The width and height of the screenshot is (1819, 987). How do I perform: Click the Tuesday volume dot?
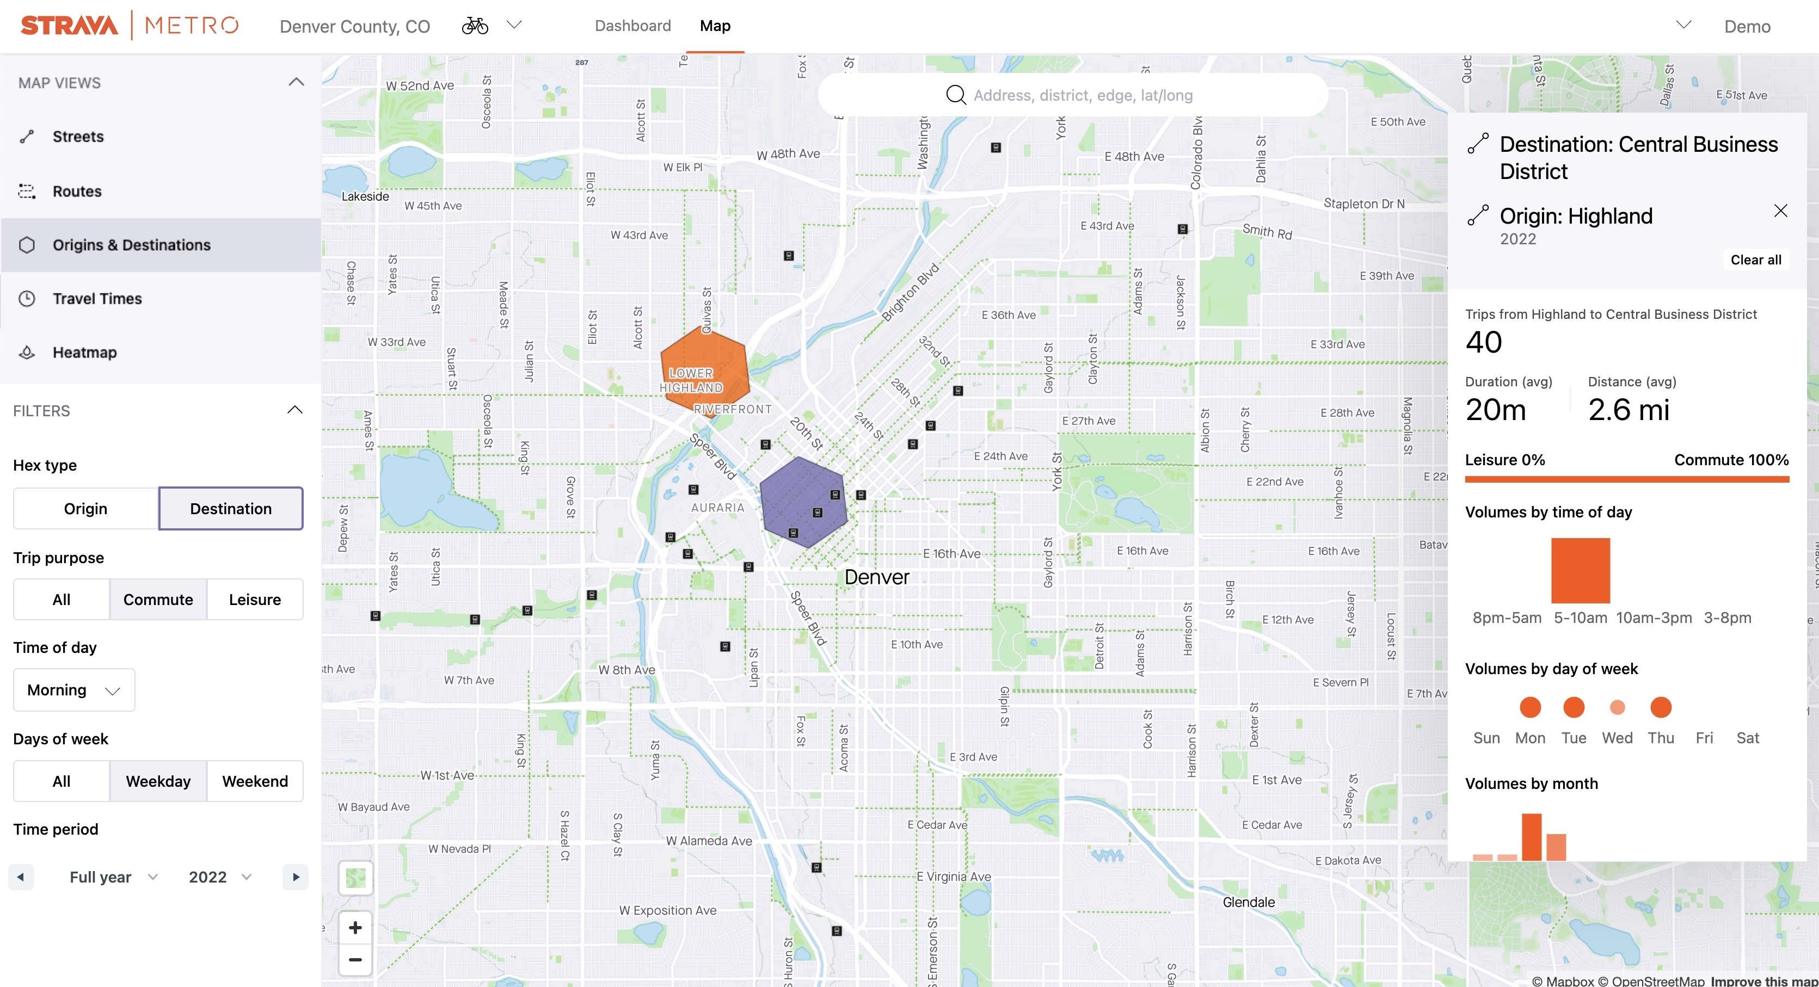point(1574,707)
